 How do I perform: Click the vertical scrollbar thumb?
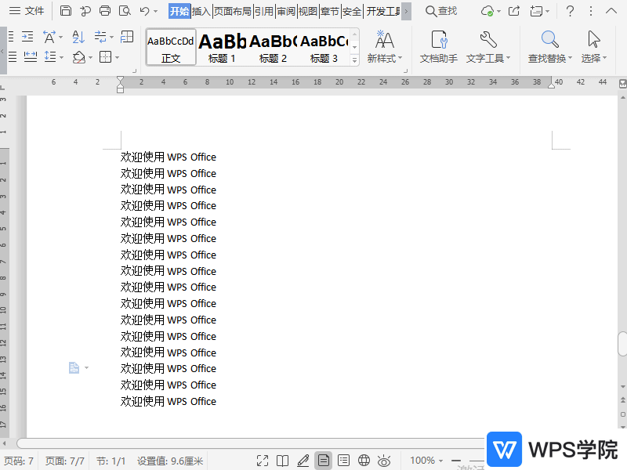click(x=622, y=344)
